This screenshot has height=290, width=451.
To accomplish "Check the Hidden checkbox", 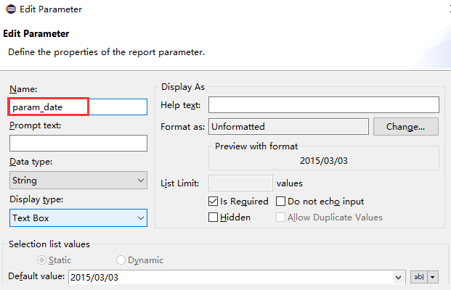I will tap(214, 217).
